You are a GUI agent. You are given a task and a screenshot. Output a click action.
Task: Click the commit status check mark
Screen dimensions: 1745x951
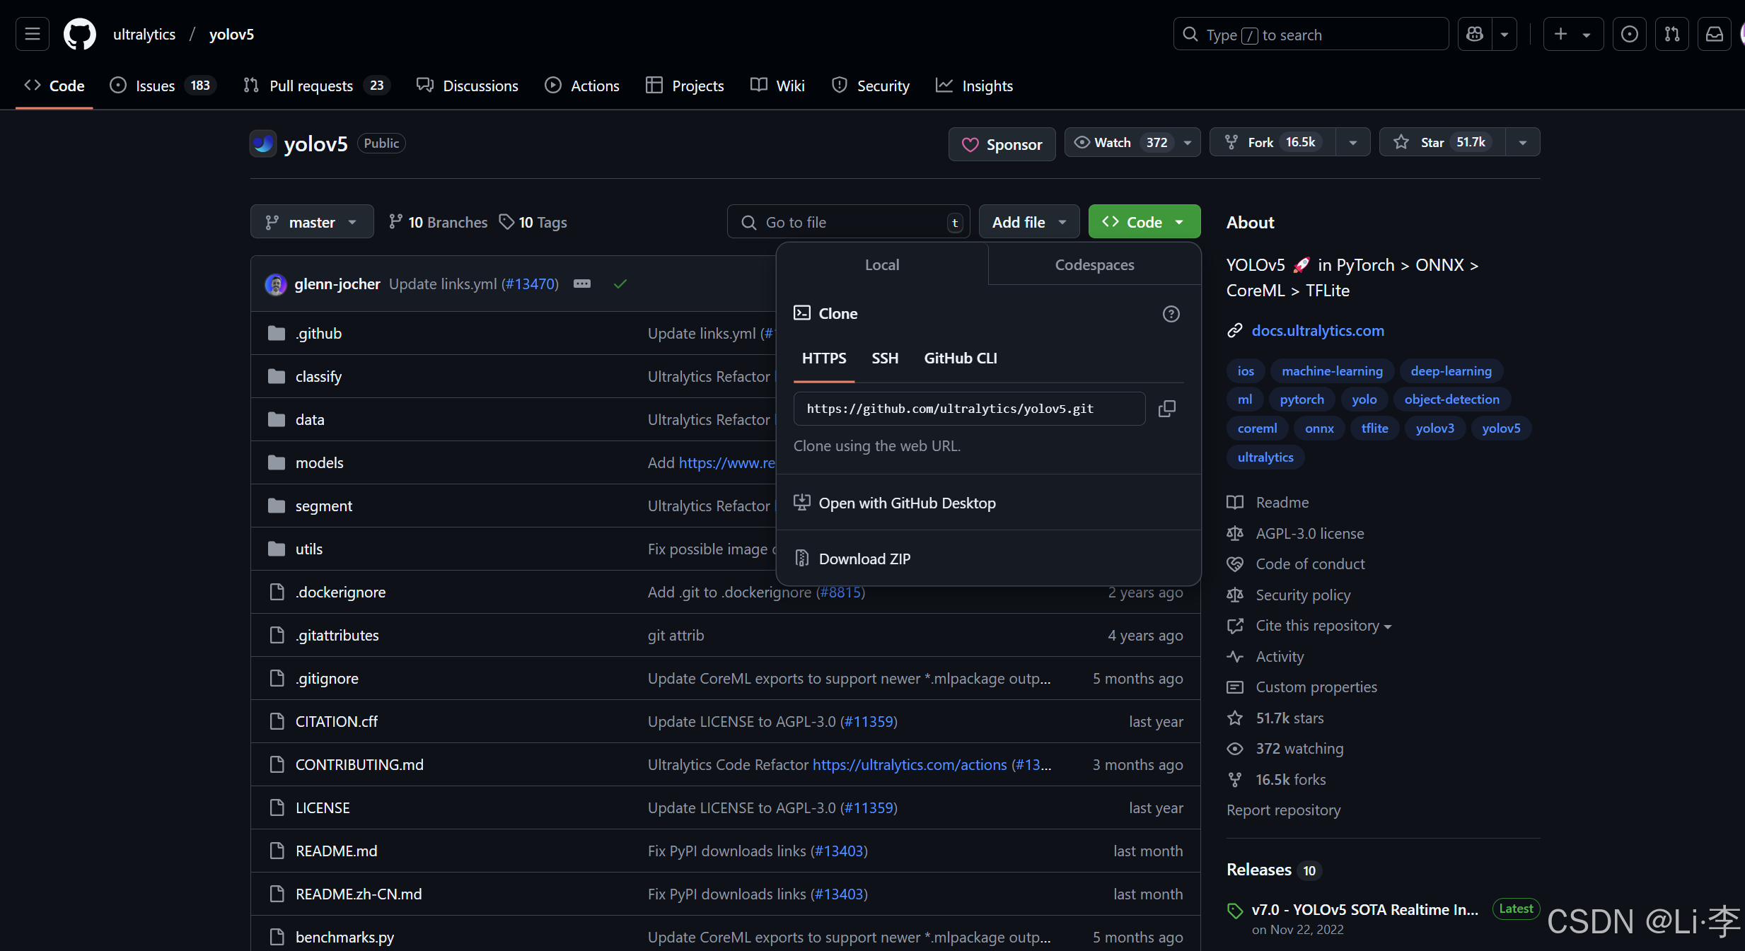pos(620,284)
